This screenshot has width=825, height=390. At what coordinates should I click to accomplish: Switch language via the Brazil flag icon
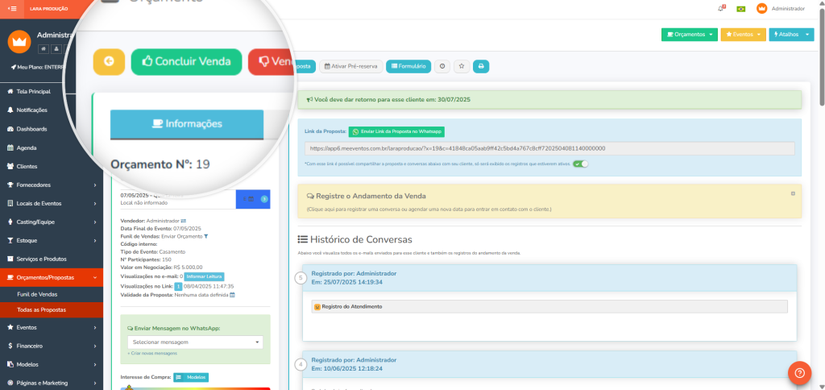click(741, 8)
